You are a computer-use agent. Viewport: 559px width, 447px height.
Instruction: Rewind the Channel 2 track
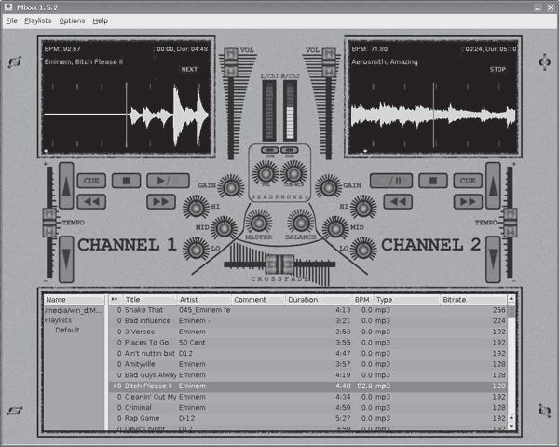click(397, 201)
